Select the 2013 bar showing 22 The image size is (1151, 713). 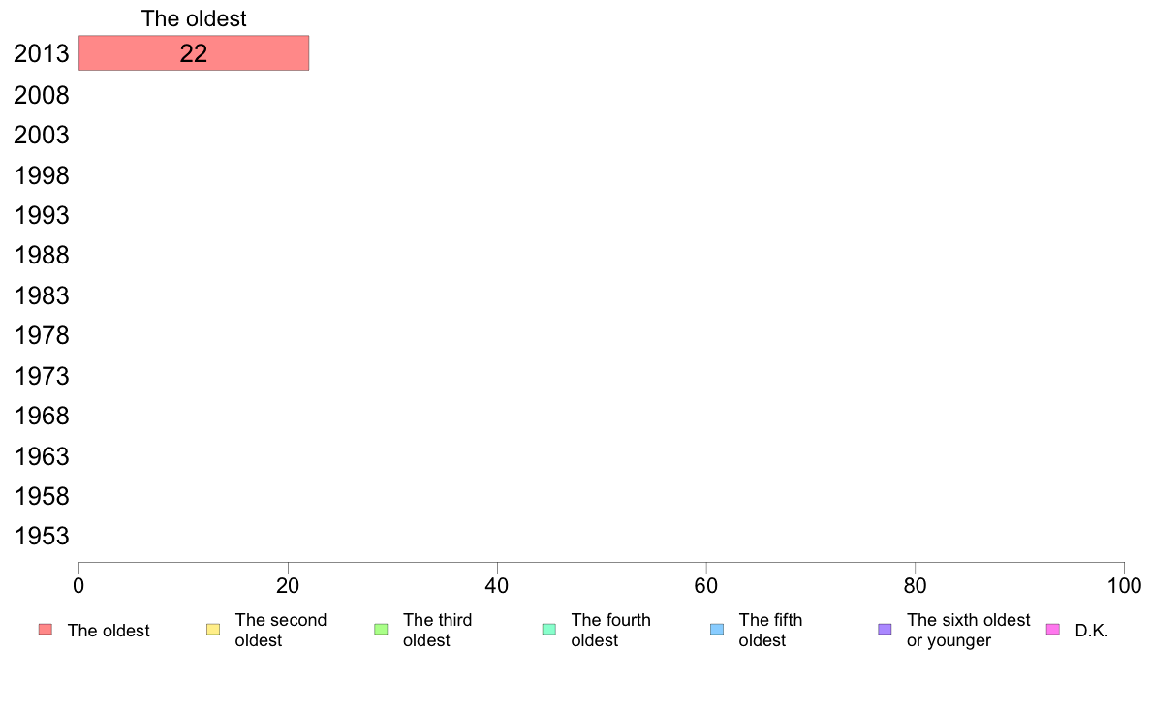tap(194, 53)
